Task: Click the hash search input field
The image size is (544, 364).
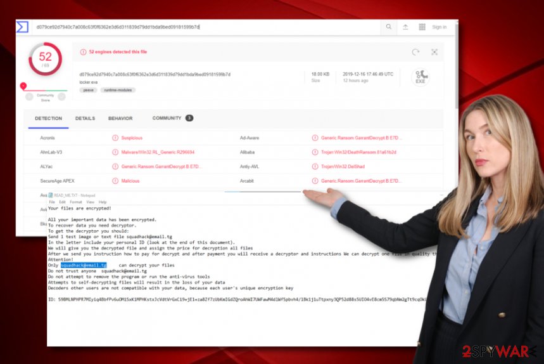Action: tap(208, 27)
